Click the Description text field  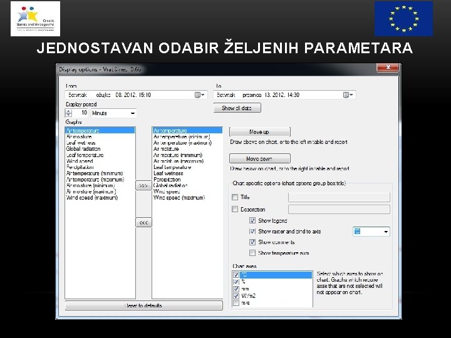tap(339, 209)
